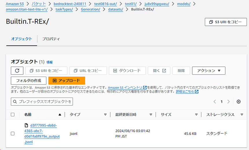Open the Amazon S3 インベントリ link
The image size is (249, 150).
pyautogui.click(x=127, y=88)
